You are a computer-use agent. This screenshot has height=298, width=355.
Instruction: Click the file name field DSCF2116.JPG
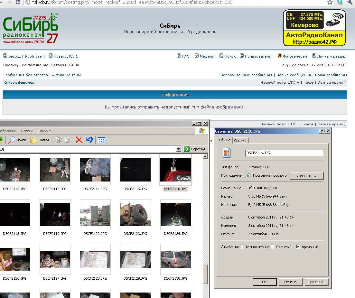click(284, 153)
